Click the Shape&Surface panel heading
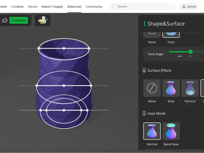 [x=166, y=24]
